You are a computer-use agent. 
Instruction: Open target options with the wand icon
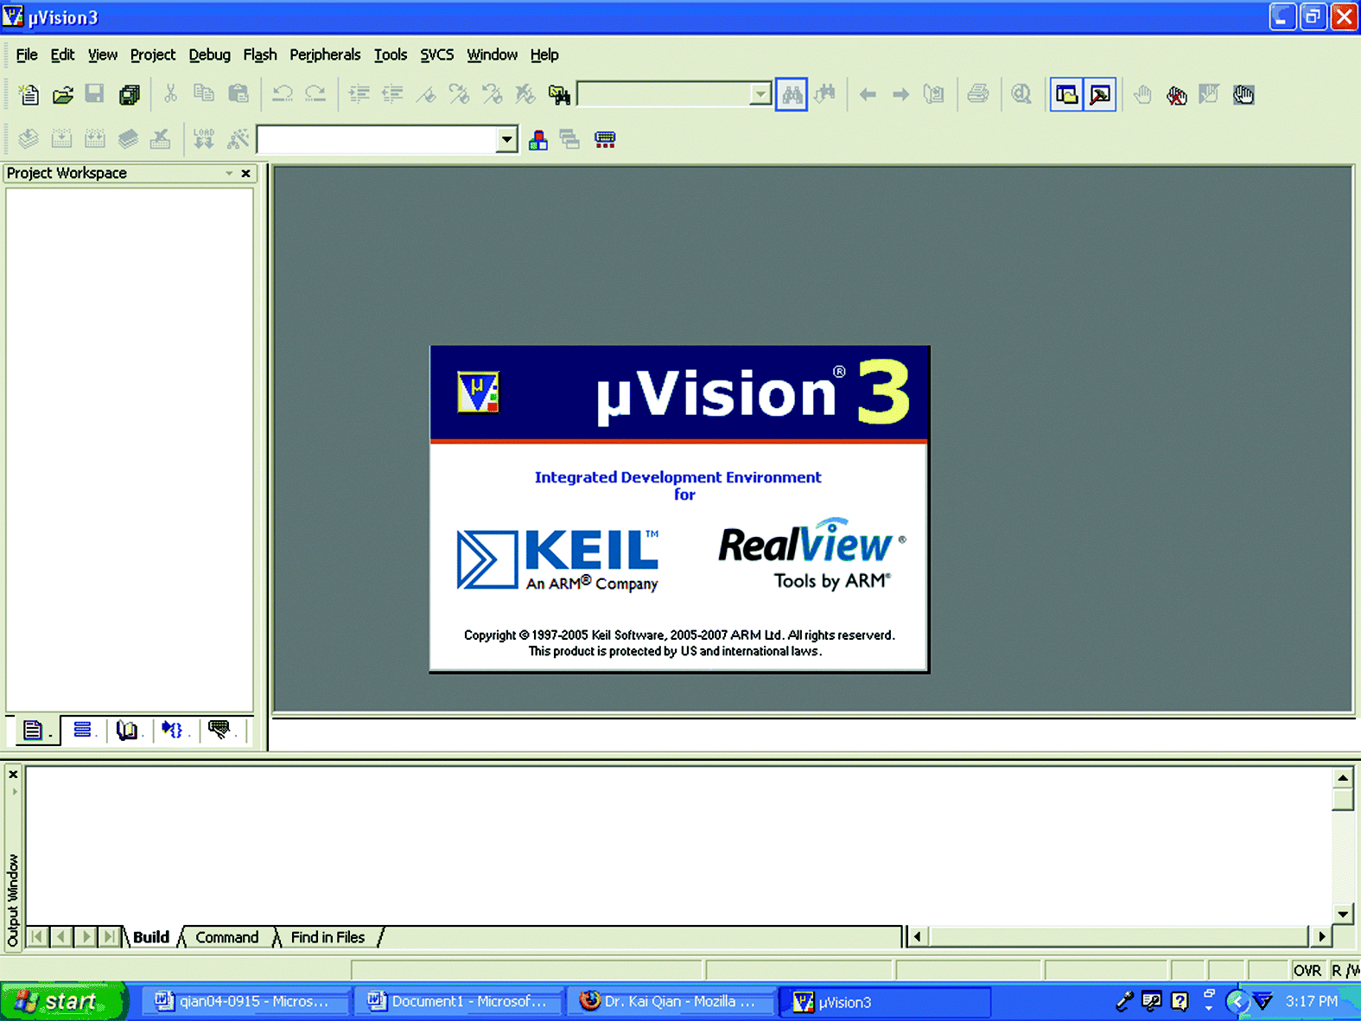coord(238,138)
